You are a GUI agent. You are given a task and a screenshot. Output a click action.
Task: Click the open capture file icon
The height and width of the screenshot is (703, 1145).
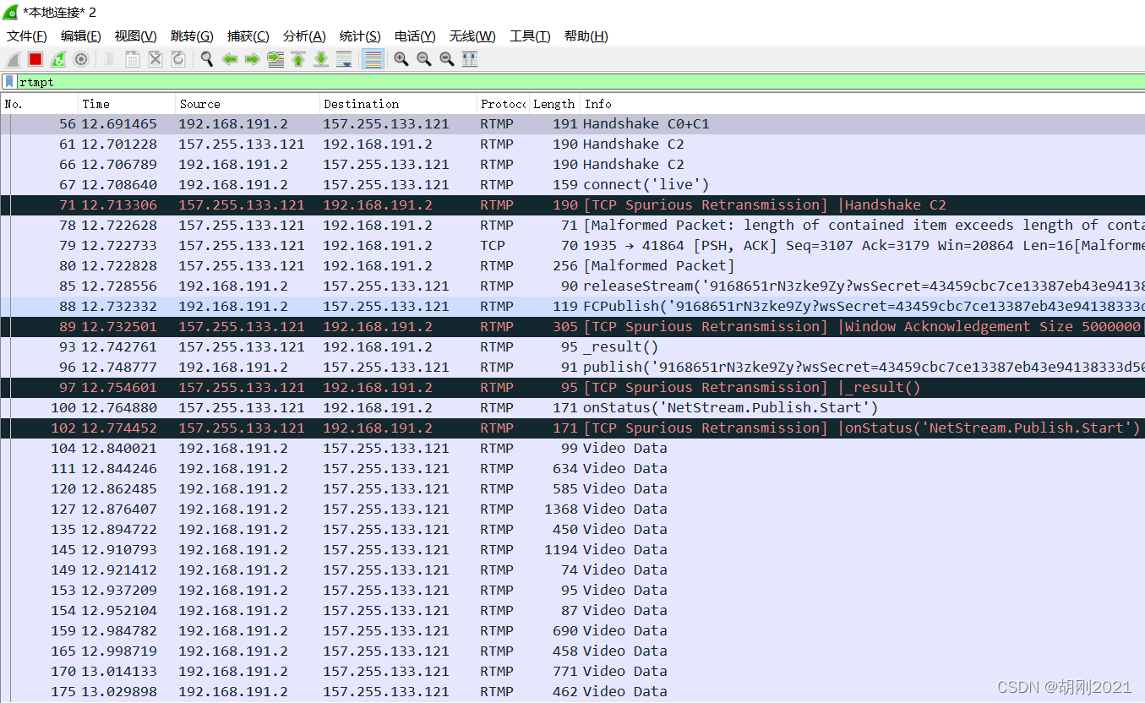(x=110, y=59)
